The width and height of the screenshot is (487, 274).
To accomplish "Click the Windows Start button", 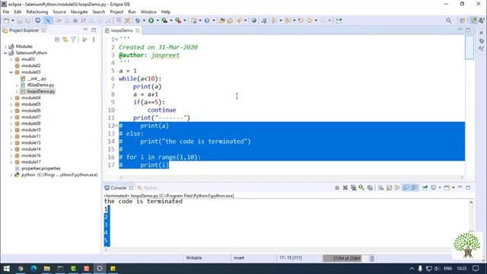I will [7, 269].
